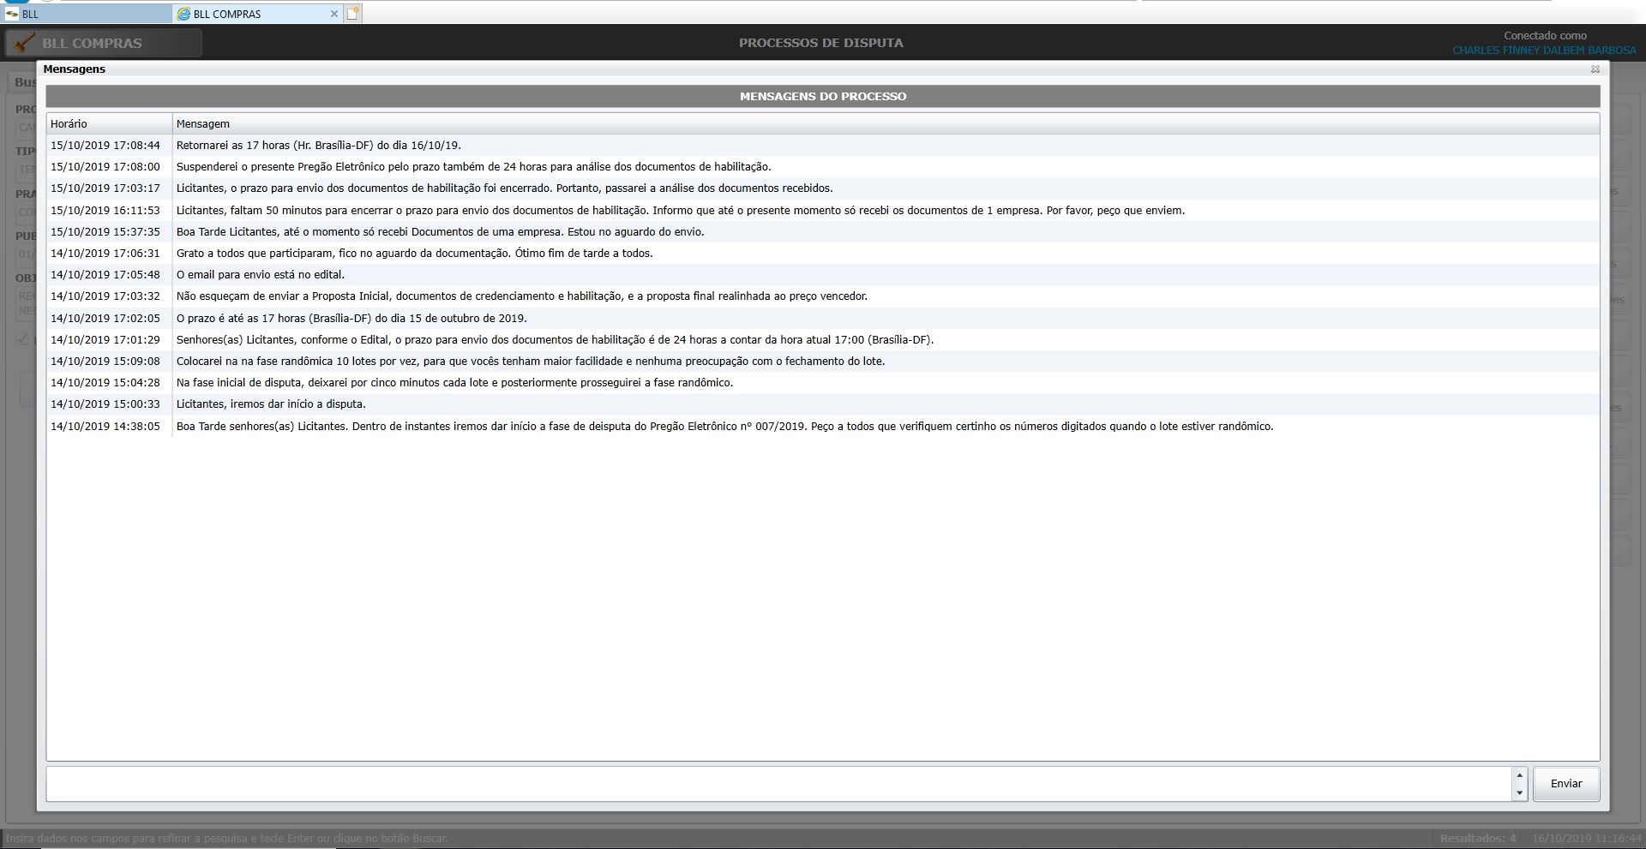Select the message 'Retornarei as 17 horas'
1646x849 pixels.
(318, 146)
